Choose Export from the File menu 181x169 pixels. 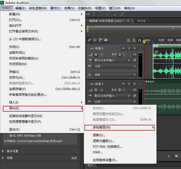tap(43, 108)
